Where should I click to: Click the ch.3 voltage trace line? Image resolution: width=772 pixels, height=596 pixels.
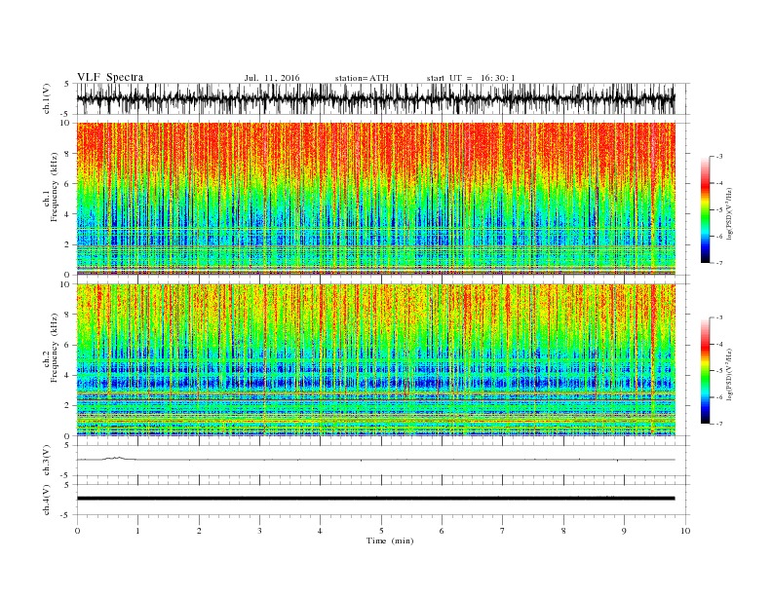pos(376,460)
